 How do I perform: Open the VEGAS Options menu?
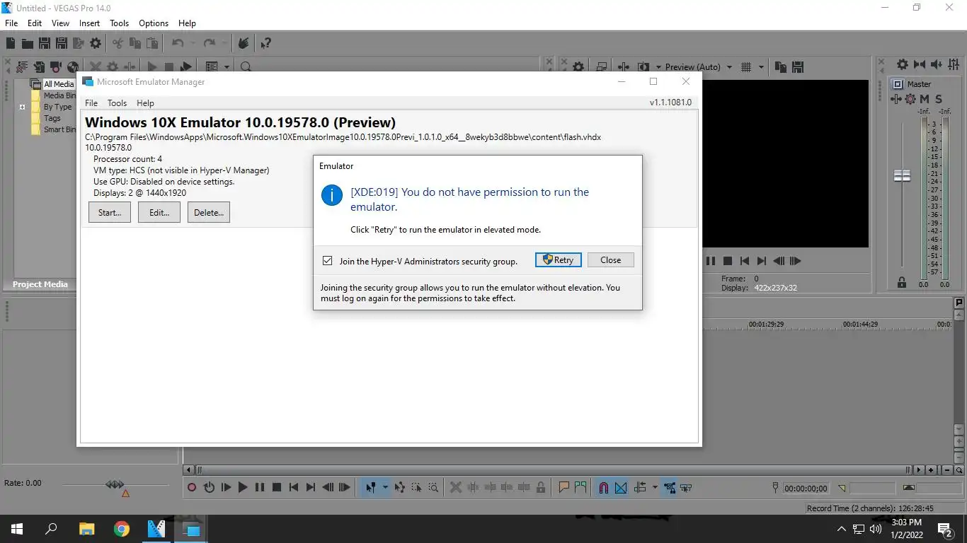153,23
